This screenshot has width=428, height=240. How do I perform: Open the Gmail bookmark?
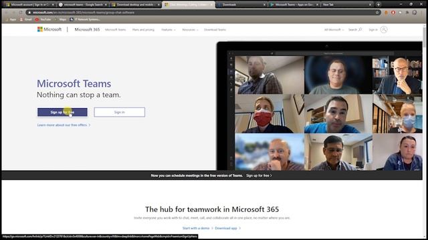pos(25,19)
